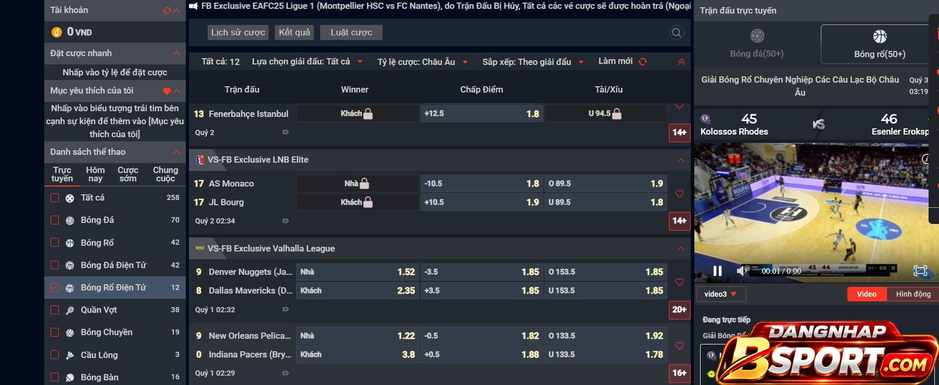Open the Tỷ lệ cược: Châu Âu dropdown

click(423, 62)
